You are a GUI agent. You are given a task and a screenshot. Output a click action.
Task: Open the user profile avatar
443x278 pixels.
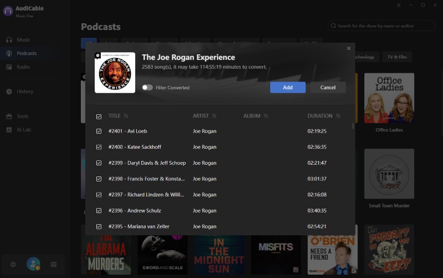pos(33,264)
